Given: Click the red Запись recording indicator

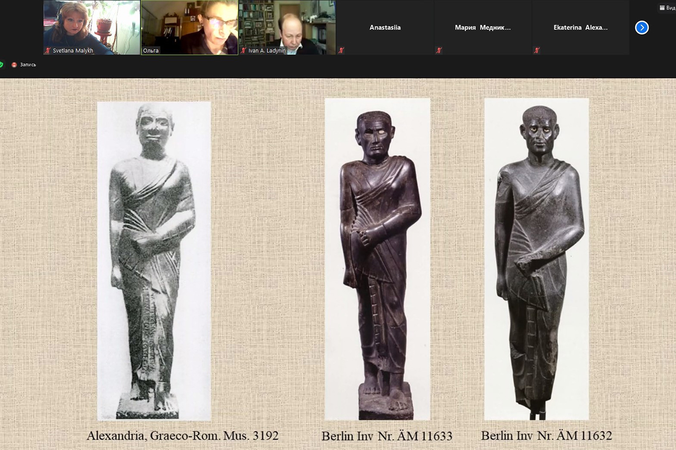Looking at the screenshot, I should 14,65.
